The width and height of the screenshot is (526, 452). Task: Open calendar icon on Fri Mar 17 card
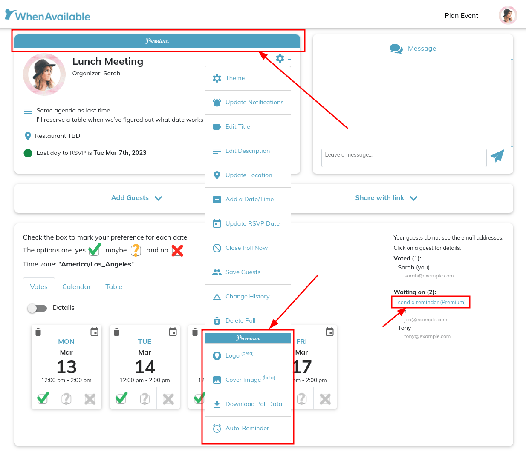(330, 332)
